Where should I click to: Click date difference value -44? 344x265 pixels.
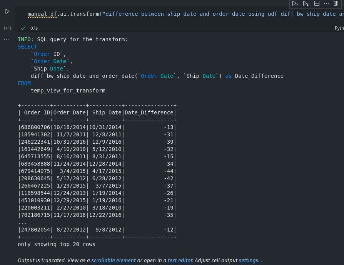(x=169, y=171)
